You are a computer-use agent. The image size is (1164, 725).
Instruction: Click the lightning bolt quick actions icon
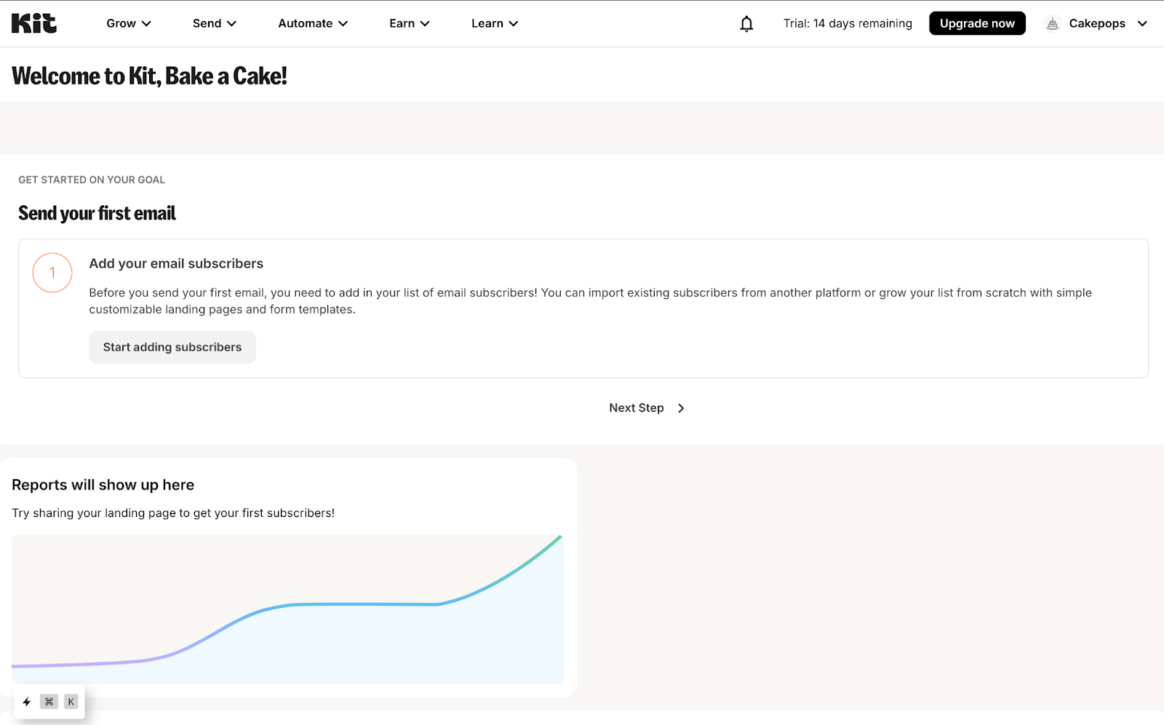(x=27, y=702)
